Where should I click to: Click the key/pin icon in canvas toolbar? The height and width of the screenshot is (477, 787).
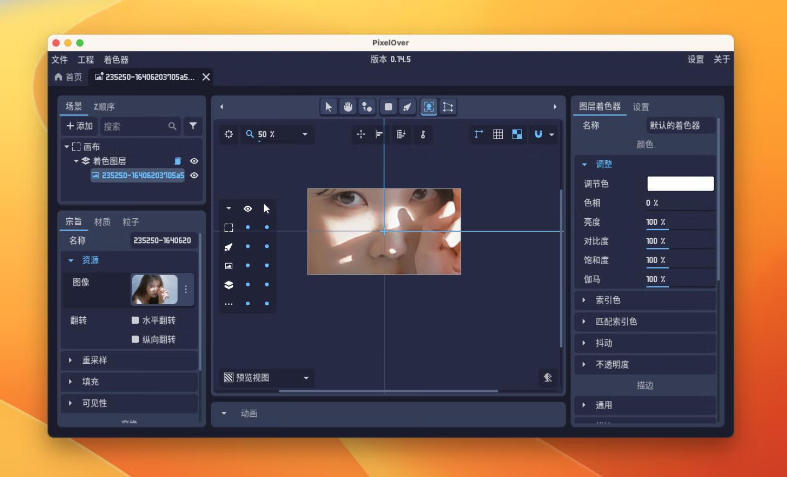point(422,134)
